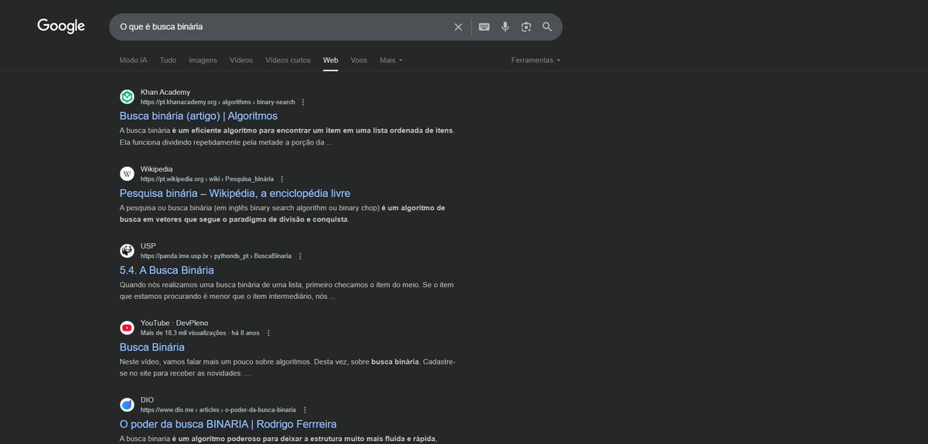The height and width of the screenshot is (444, 928).
Task: Start voice search with microphone icon
Action: 505,27
